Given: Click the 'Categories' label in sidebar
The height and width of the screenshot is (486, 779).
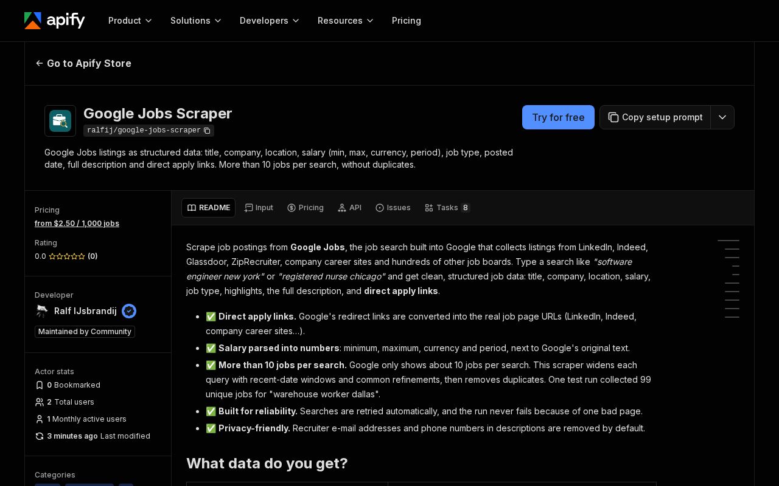Looking at the screenshot, I should coord(55,475).
